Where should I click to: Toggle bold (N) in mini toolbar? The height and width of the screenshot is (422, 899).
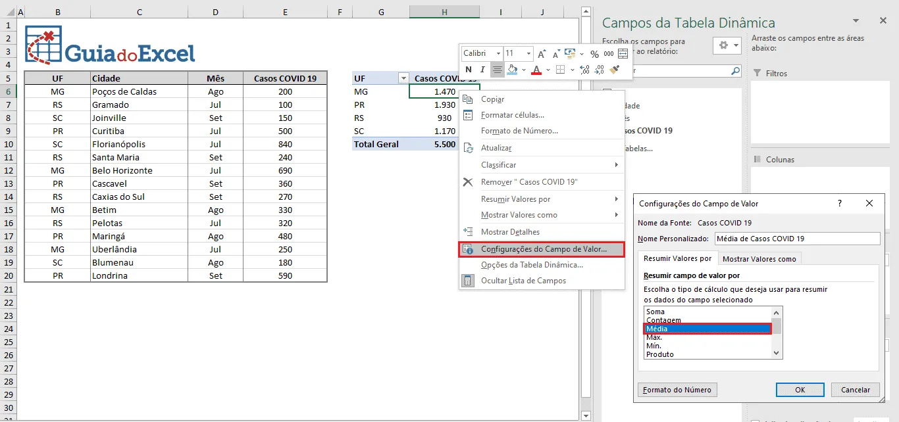coord(469,70)
